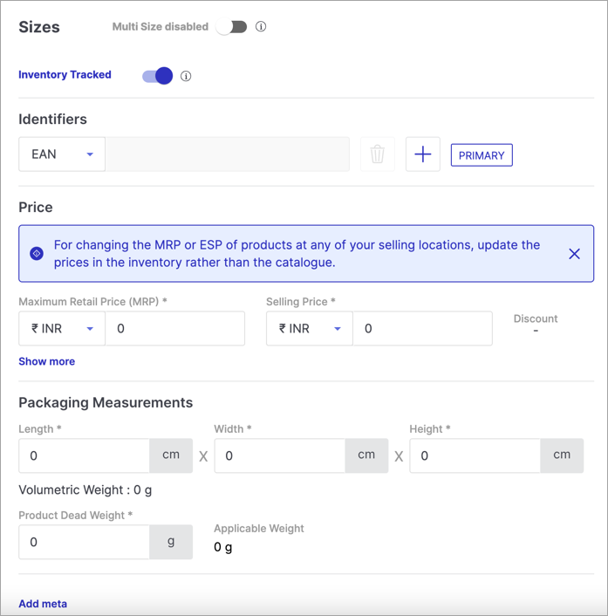Delete identifier using the trash icon
608x616 pixels.
378,154
